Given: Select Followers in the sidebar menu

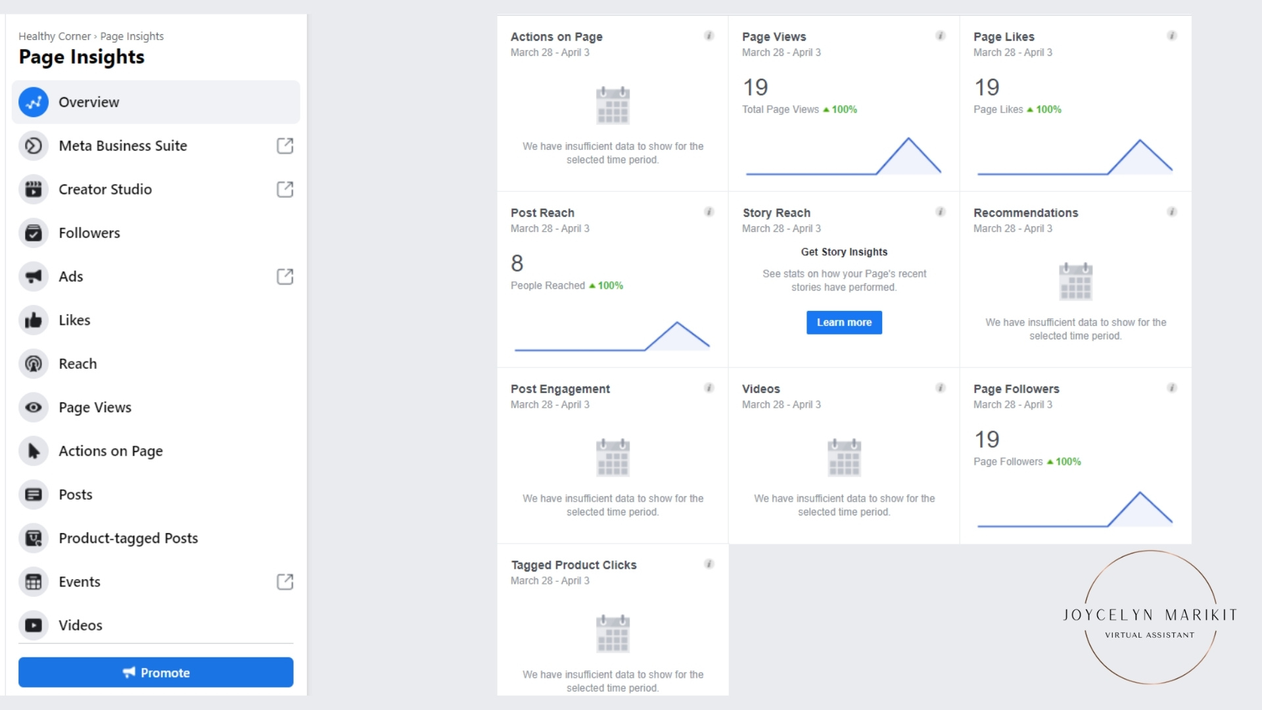Looking at the screenshot, I should tap(89, 233).
